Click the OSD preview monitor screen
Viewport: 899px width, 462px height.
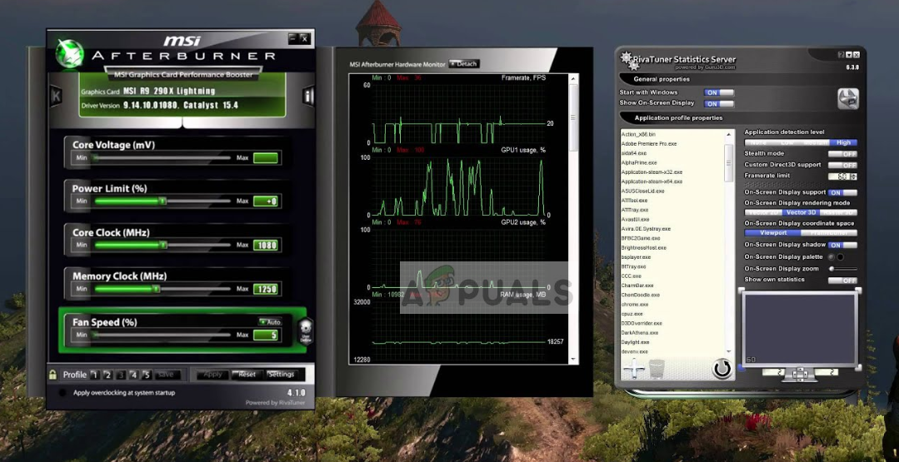tap(799, 329)
